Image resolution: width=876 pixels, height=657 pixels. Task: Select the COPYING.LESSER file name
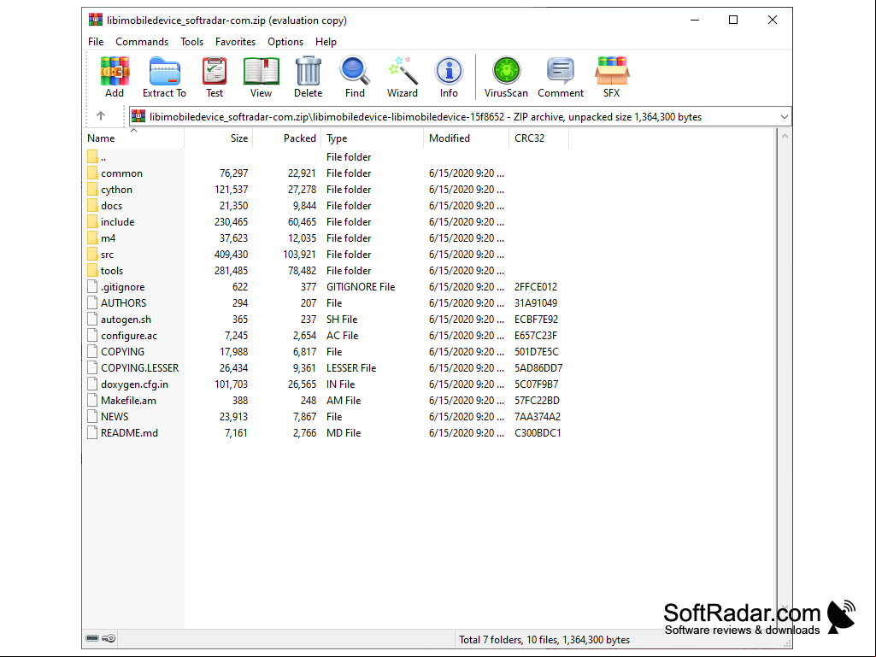click(x=139, y=367)
